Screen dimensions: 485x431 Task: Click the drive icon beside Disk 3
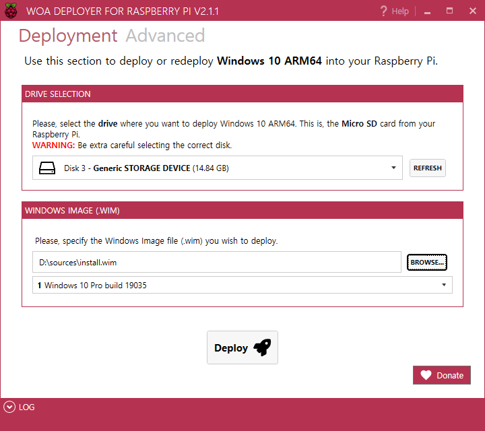tap(47, 168)
